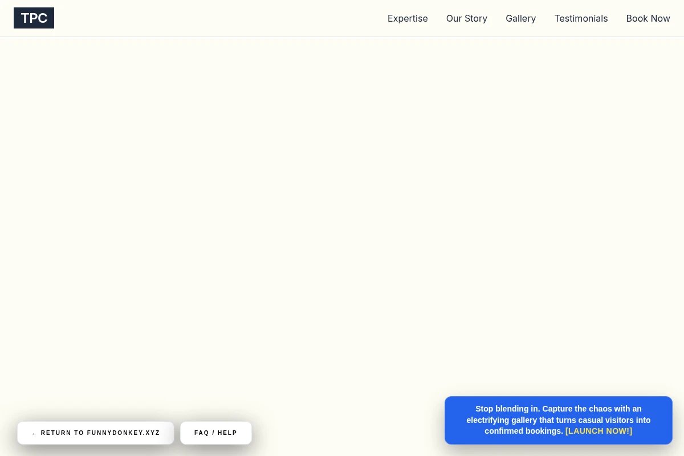684x456 pixels.
Task: View the Testimonials section
Action: tap(581, 18)
